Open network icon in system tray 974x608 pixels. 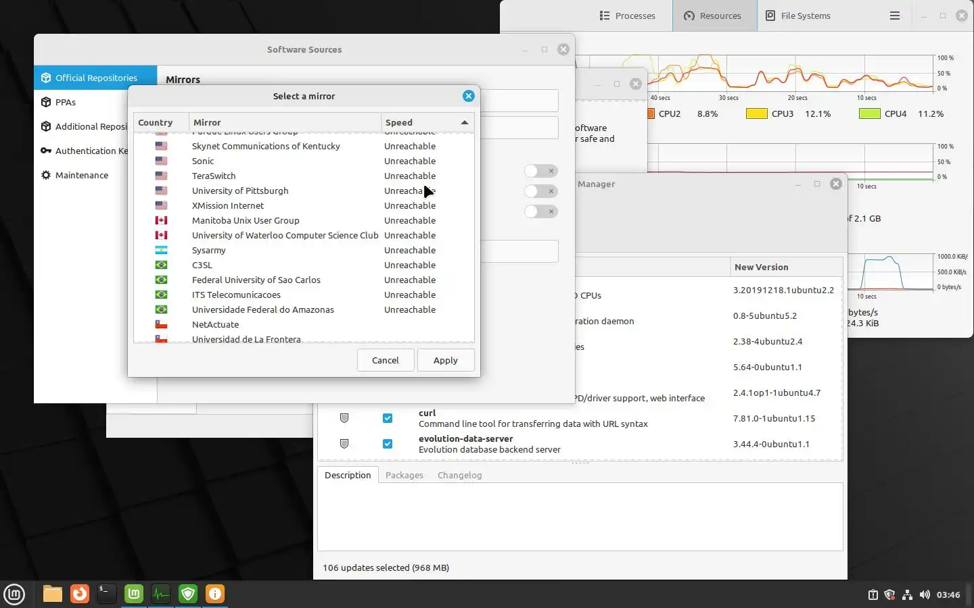pos(907,595)
